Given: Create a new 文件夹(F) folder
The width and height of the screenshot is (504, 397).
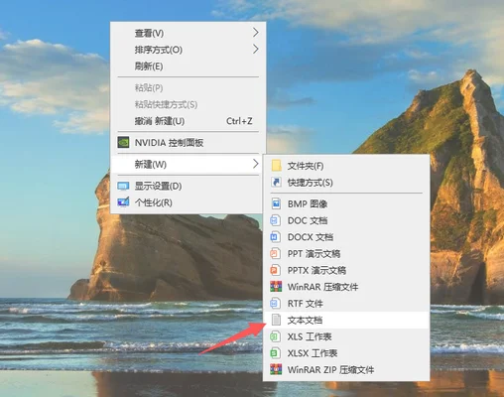Looking at the screenshot, I should [x=346, y=166].
